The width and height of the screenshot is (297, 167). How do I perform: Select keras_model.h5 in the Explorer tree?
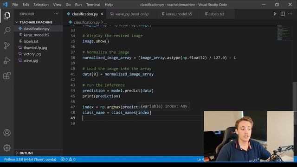click(36, 35)
